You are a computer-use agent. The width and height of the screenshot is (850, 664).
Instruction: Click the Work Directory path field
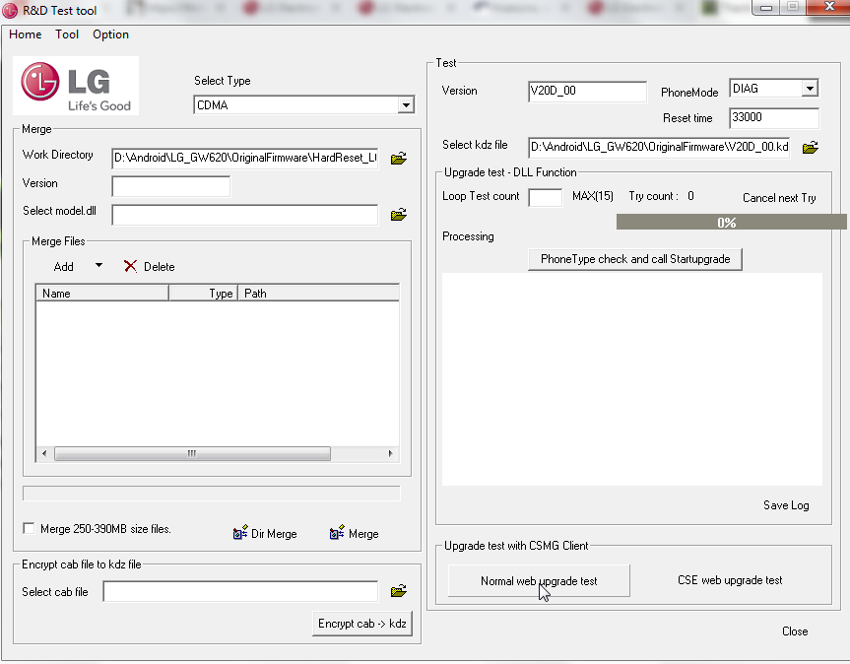pos(245,159)
